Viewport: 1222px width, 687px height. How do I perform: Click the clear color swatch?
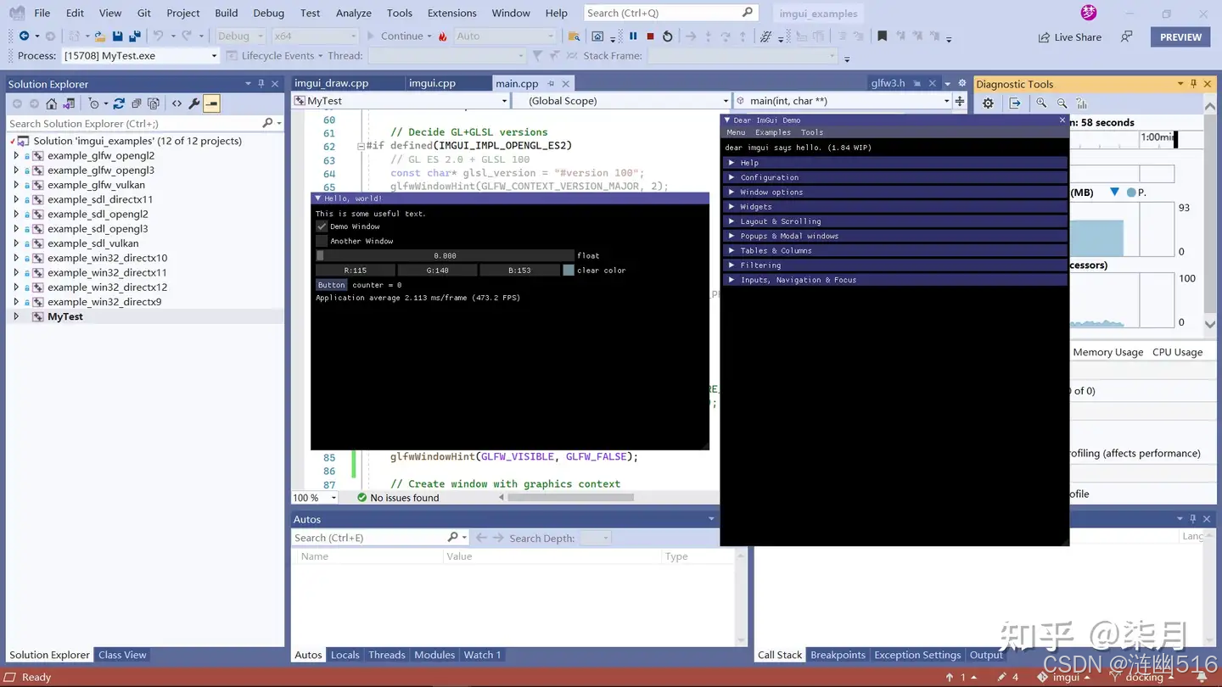pyautogui.click(x=569, y=271)
